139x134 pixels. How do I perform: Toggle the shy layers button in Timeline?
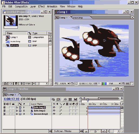(x=65, y=99)
